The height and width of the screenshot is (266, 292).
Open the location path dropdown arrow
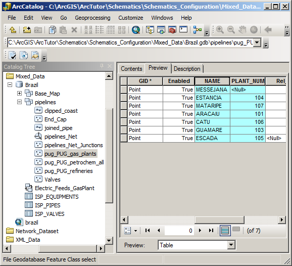click(257, 42)
